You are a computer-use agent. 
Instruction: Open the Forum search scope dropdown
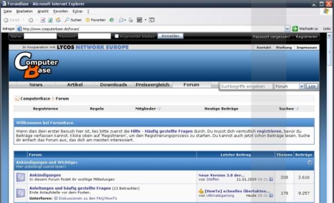[x=289, y=87]
